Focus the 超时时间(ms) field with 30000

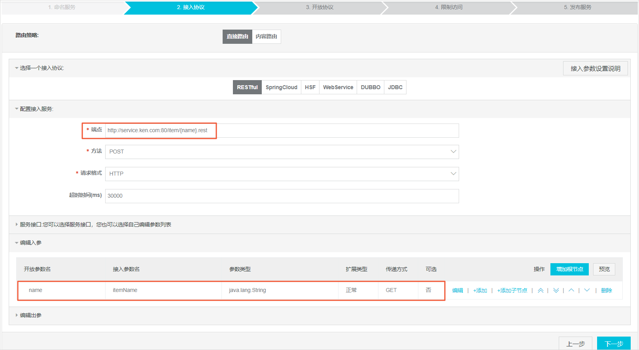click(282, 196)
